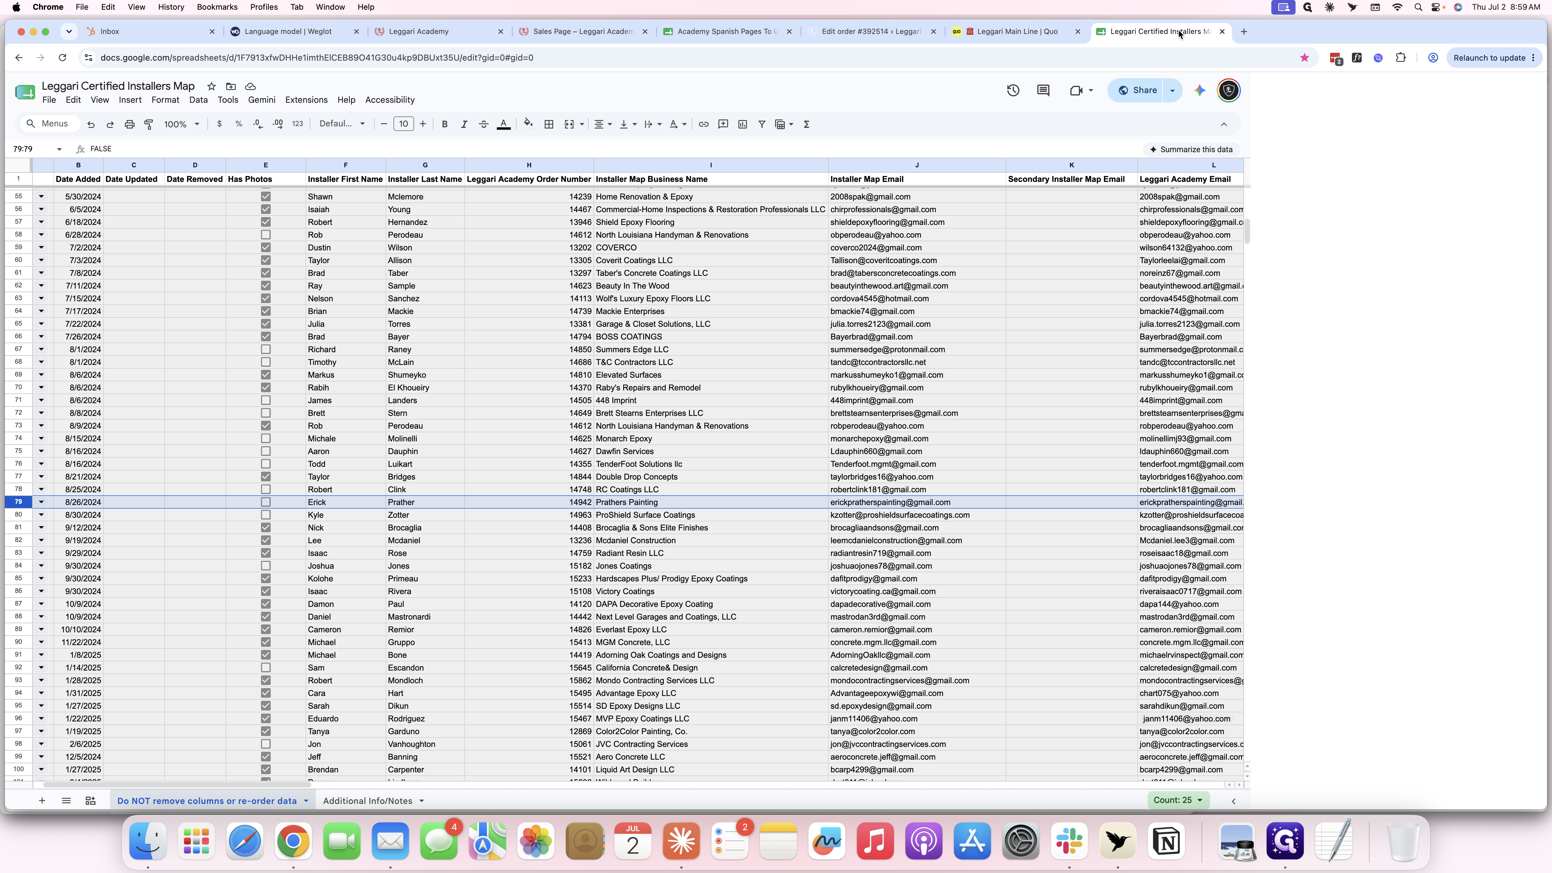Insert link icon in toolbar
This screenshot has height=873, width=1552.
click(x=704, y=124)
